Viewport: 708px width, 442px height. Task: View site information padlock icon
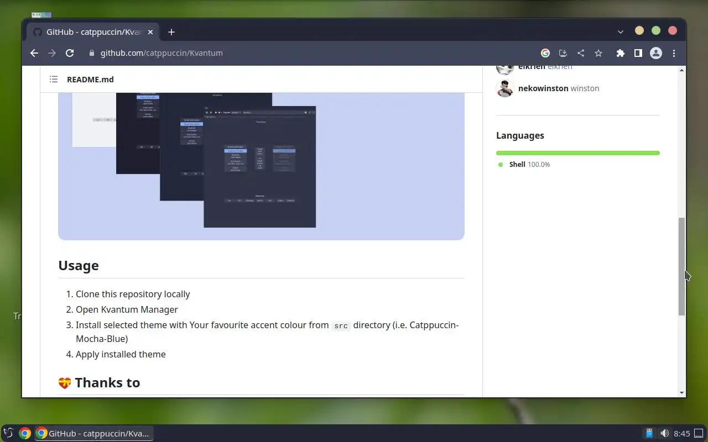pyautogui.click(x=92, y=53)
